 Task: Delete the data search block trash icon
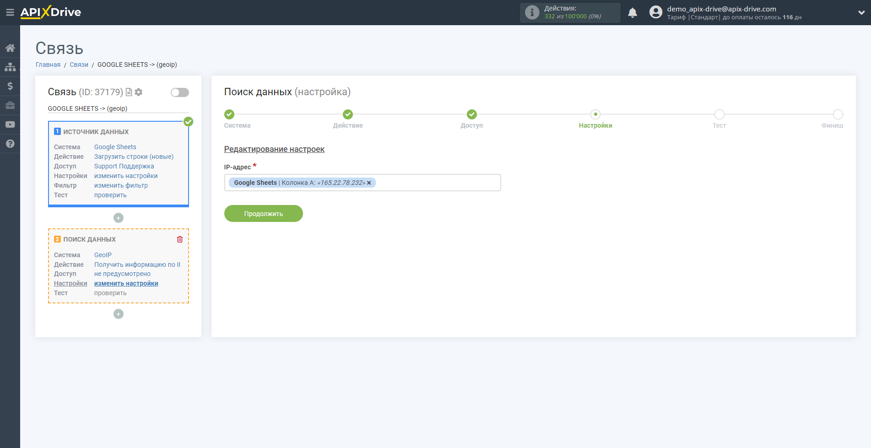pyautogui.click(x=180, y=239)
